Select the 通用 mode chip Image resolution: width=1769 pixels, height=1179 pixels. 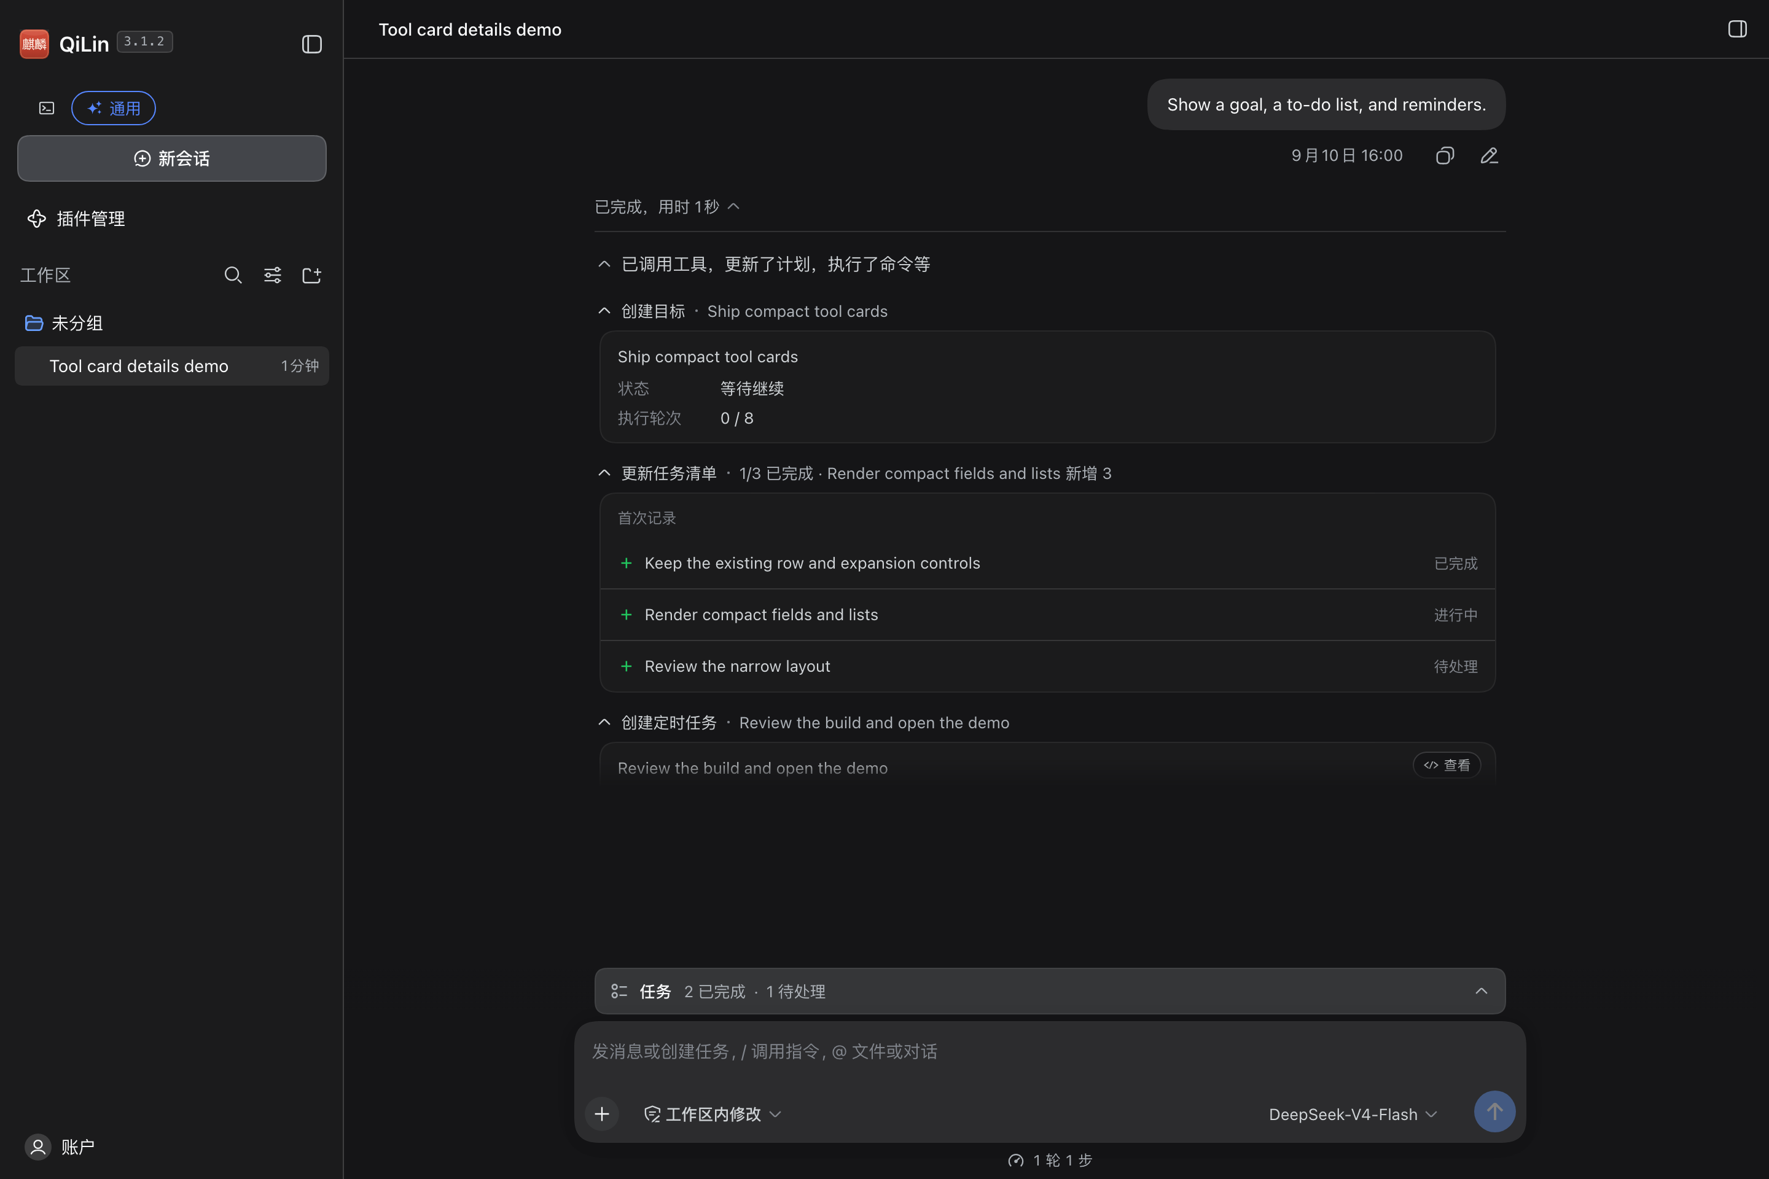click(x=114, y=108)
